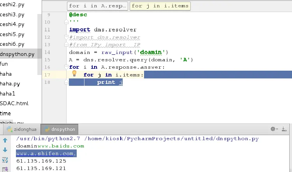Image resolution: width=292 pixels, height=172 pixels.
Task: Click the up arrow in the run console
Action: pos(5,141)
